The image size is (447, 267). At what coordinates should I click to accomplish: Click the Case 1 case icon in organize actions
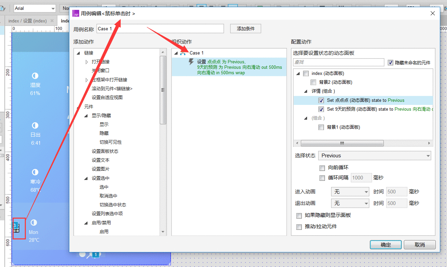pos(183,53)
